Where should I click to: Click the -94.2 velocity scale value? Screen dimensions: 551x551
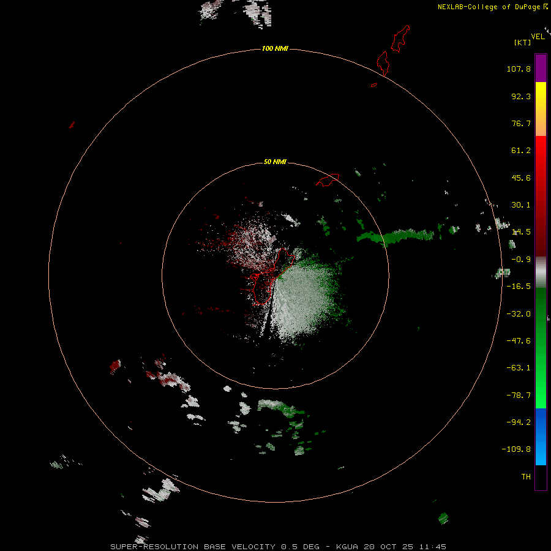point(519,422)
